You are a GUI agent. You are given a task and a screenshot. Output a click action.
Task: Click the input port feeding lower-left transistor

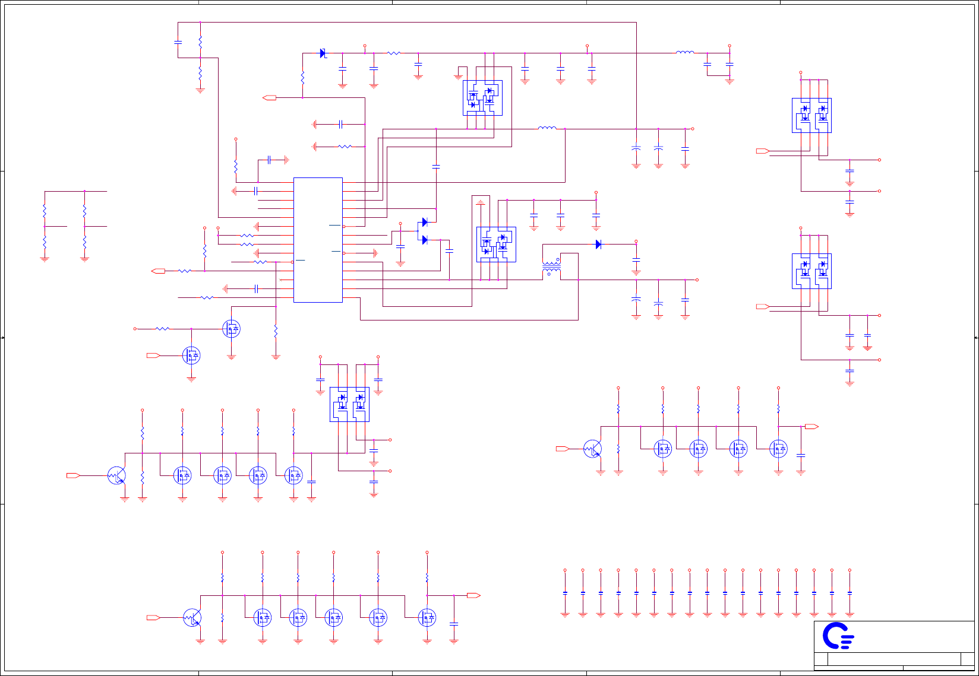(x=73, y=475)
